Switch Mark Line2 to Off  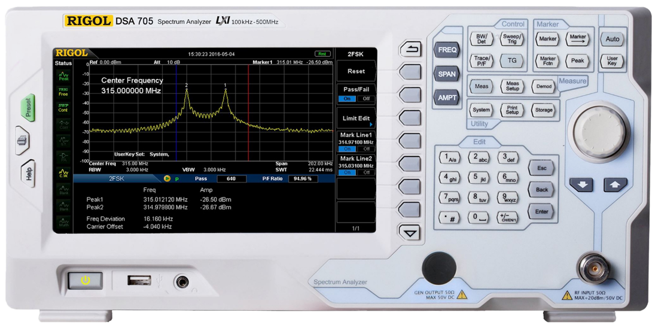click(x=366, y=172)
